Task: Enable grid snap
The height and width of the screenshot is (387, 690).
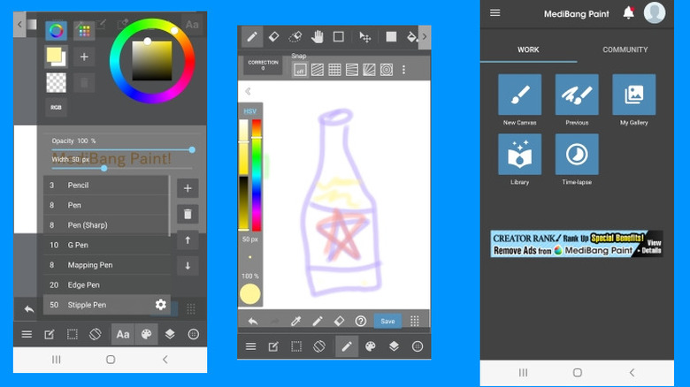Action: [334, 70]
